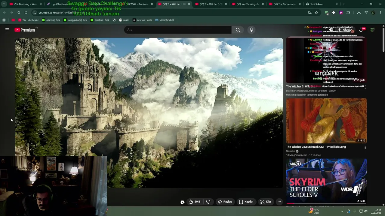Open the SteamGridDB bookmark
This screenshot has width=385, height=216.
click(x=165, y=20)
